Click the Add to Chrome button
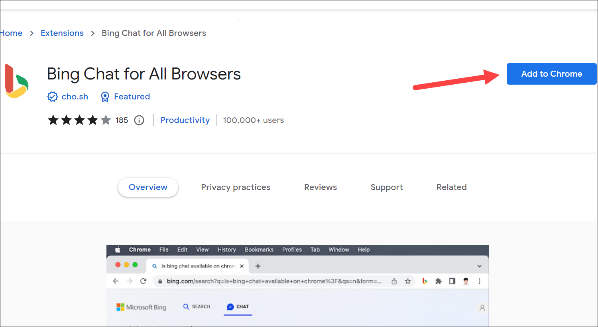The width and height of the screenshot is (598, 327). 551,74
